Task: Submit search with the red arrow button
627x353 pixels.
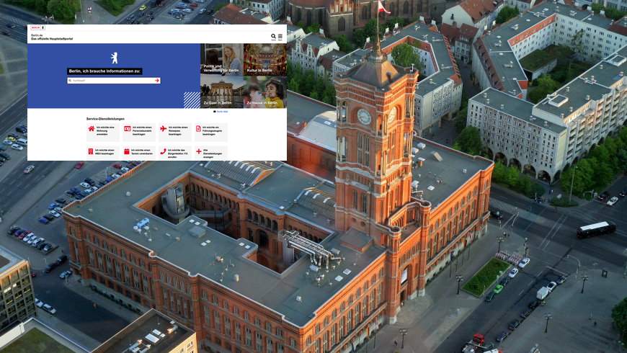Action: pos(156,81)
